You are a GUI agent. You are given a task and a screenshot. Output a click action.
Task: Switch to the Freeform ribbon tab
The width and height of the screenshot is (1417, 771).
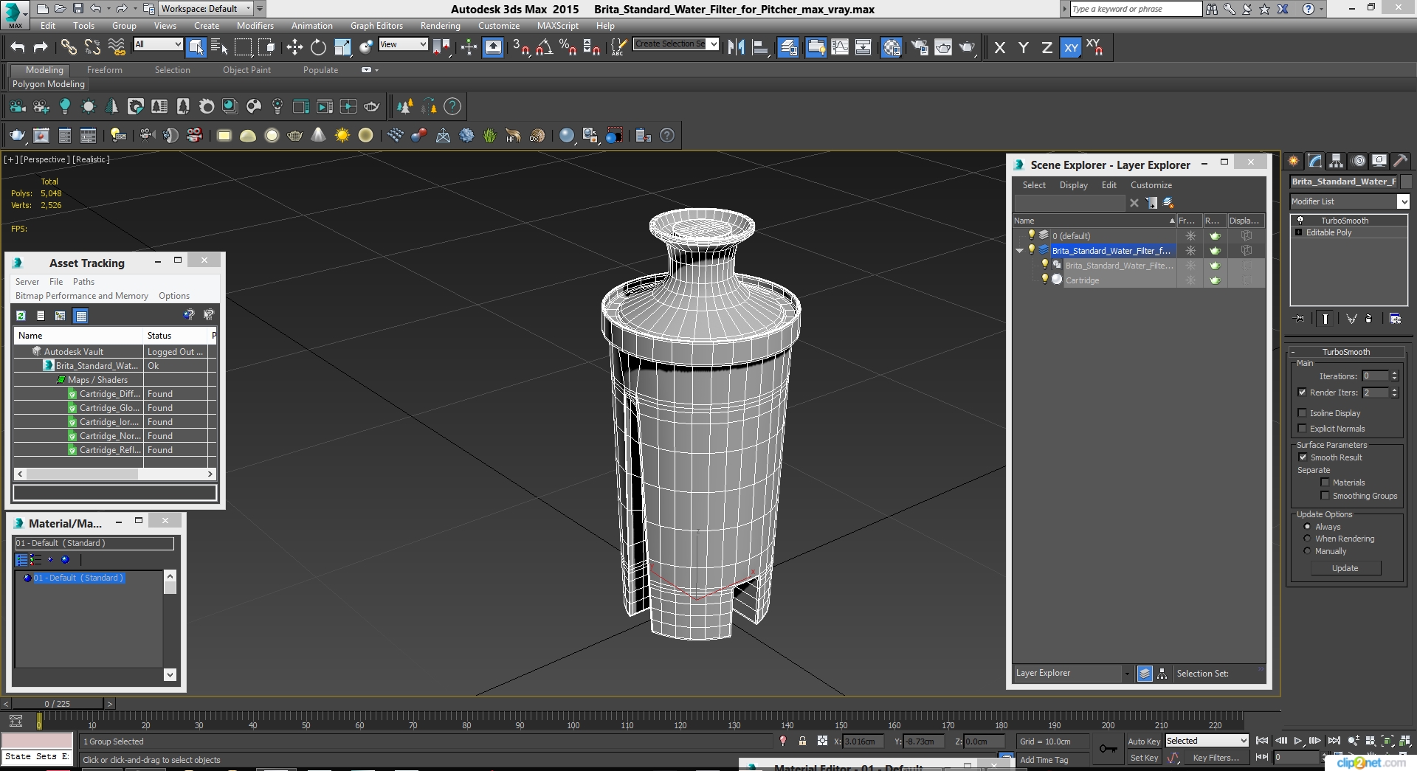tap(105, 70)
